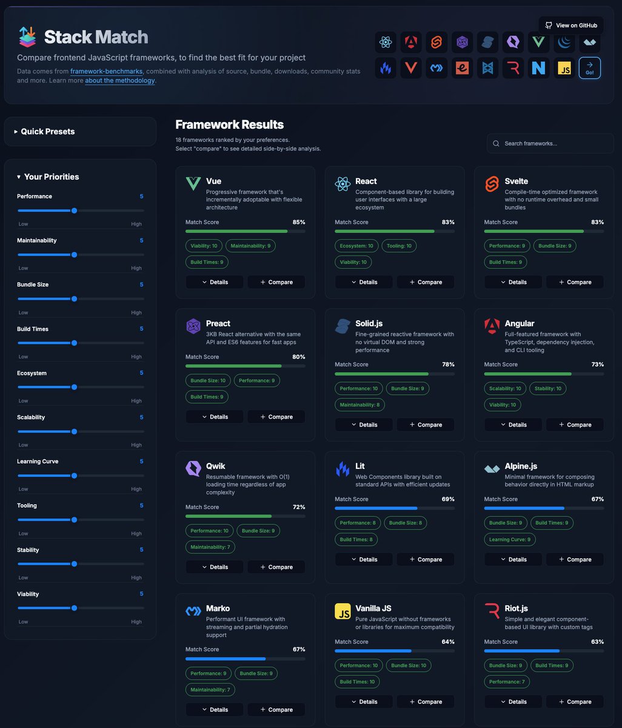Screen dimensions: 622x728
Task: Select the blue N logo in header grid
Action: tap(538, 67)
